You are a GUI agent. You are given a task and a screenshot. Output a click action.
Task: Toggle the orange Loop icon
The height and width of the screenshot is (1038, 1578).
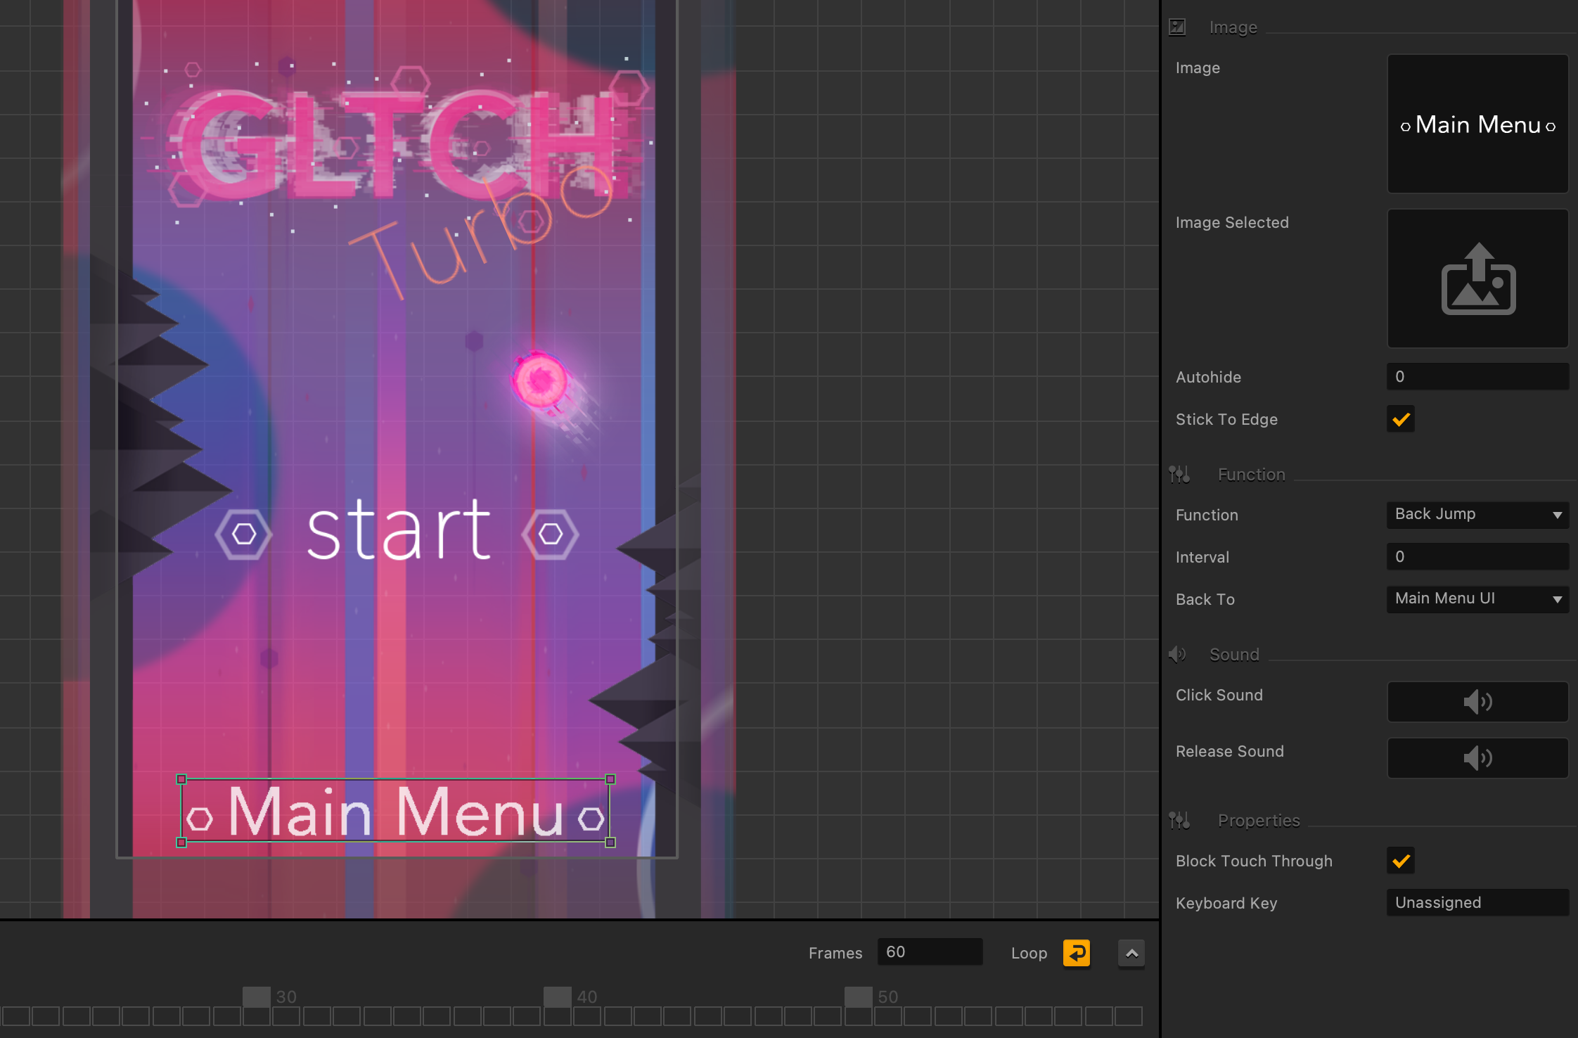[1076, 953]
